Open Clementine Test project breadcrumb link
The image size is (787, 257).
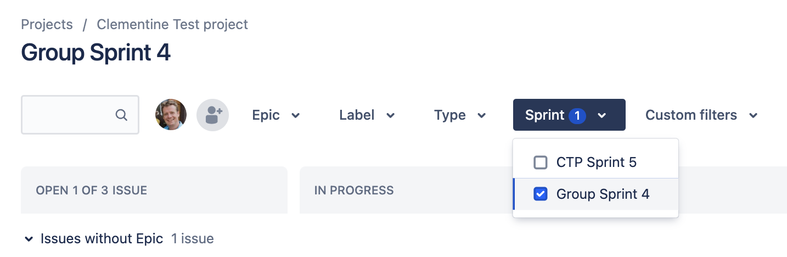point(172,25)
